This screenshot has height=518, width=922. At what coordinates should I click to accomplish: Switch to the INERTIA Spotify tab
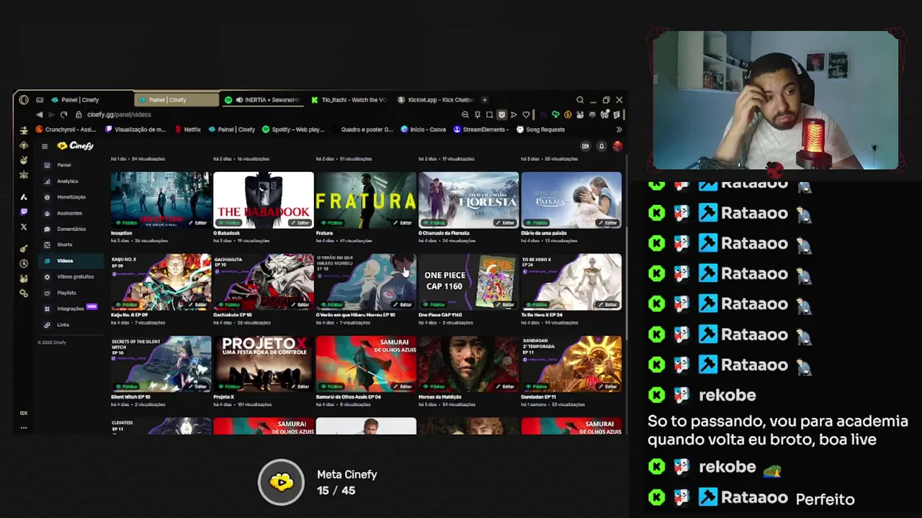click(263, 100)
